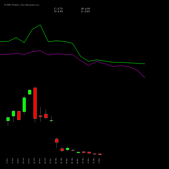This screenshot has height=169, width=169.
Task: Select the '26 Feb' date label
Action: tap(45, 161)
